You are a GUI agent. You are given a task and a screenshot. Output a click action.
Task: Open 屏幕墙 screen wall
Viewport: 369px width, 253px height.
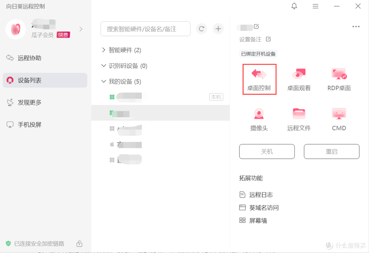tap(253, 221)
